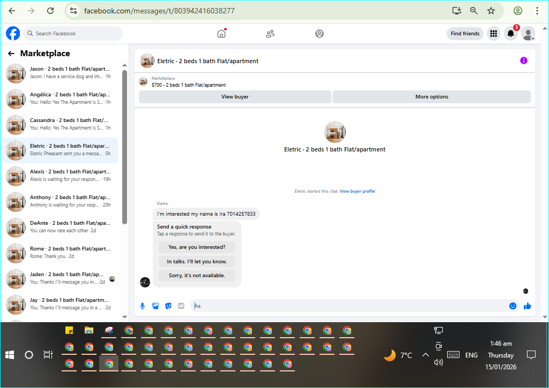Click the View buyer button
This screenshot has width=549, height=388.
tap(235, 97)
